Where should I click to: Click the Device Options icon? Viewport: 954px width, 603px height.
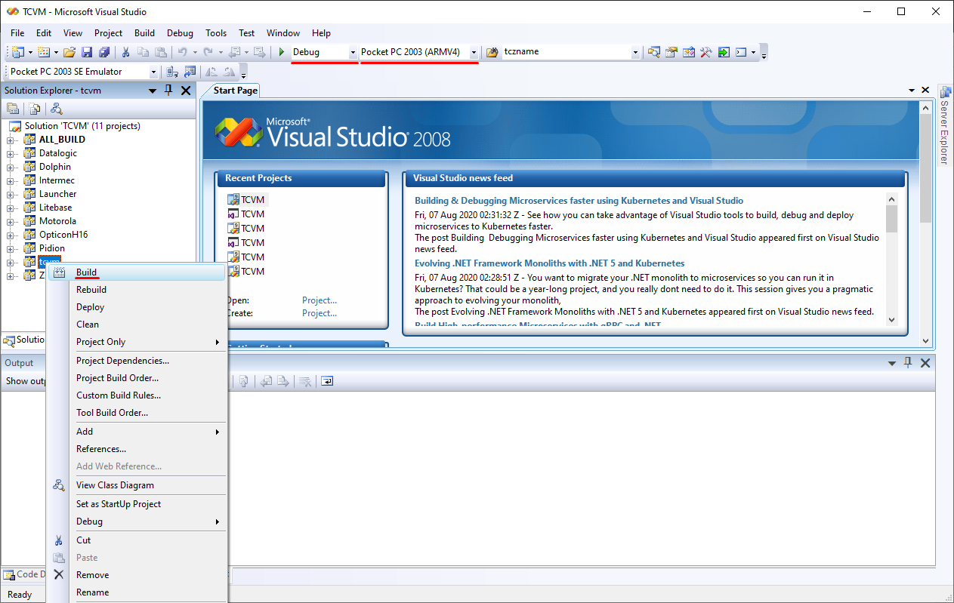pos(190,72)
